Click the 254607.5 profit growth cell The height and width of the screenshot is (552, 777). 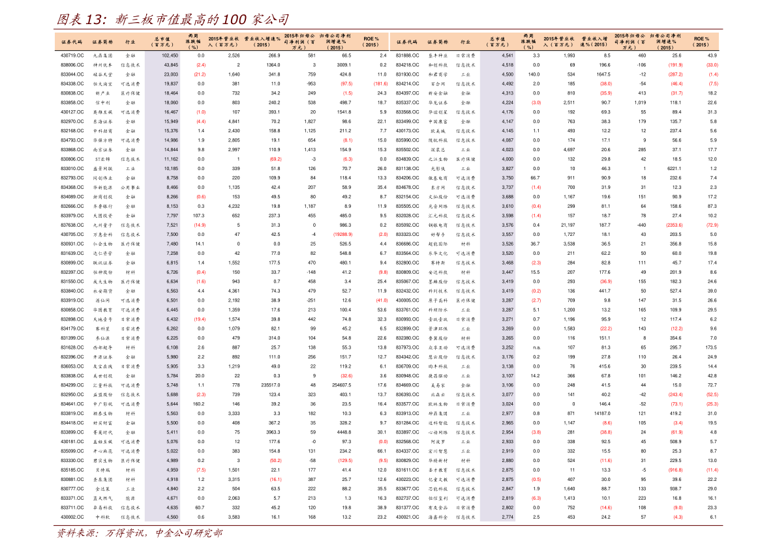pyautogui.click(x=341, y=385)
